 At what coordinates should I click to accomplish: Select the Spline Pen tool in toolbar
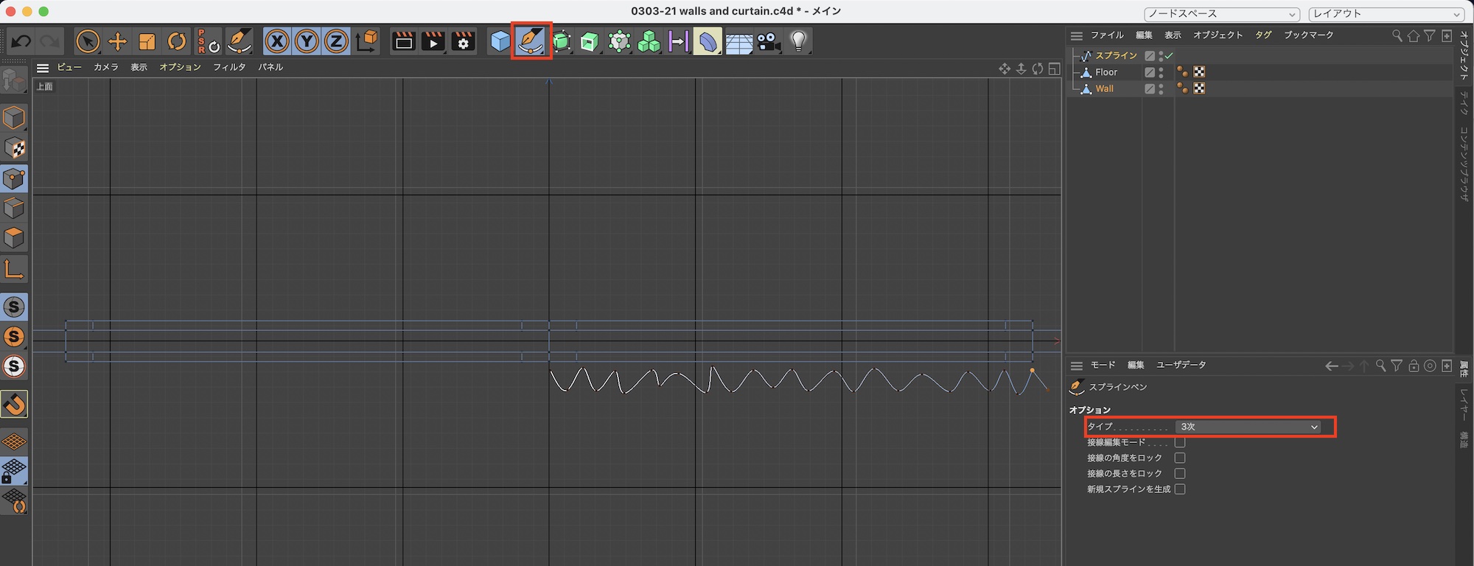tap(531, 41)
